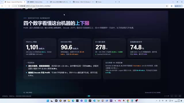This screenshot has height=103, width=184.
Task: Close the active Strata Qwen tab
Action: [24, 2]
